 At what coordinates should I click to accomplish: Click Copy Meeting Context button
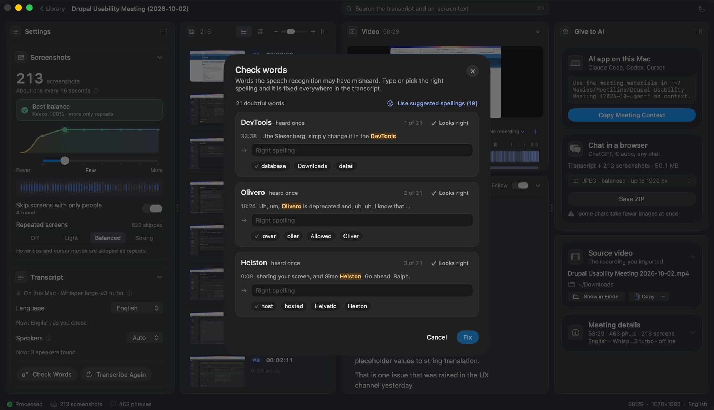click(x=632, y=115)
